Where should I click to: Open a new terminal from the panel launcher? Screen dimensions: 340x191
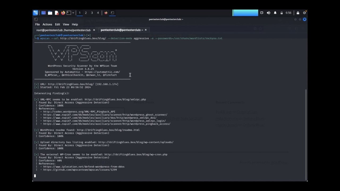tap(69, 13)
